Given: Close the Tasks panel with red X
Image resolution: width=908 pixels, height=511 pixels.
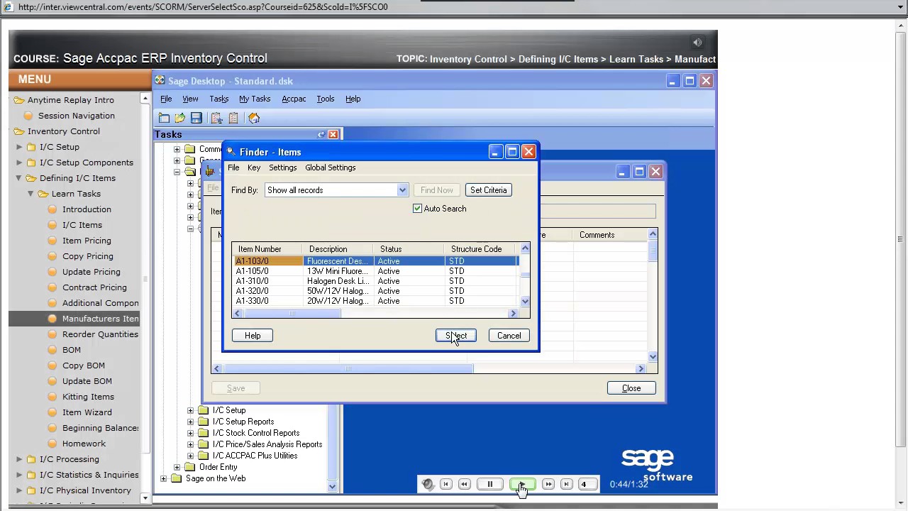Looking at the screenshot, I should point(333,134).
